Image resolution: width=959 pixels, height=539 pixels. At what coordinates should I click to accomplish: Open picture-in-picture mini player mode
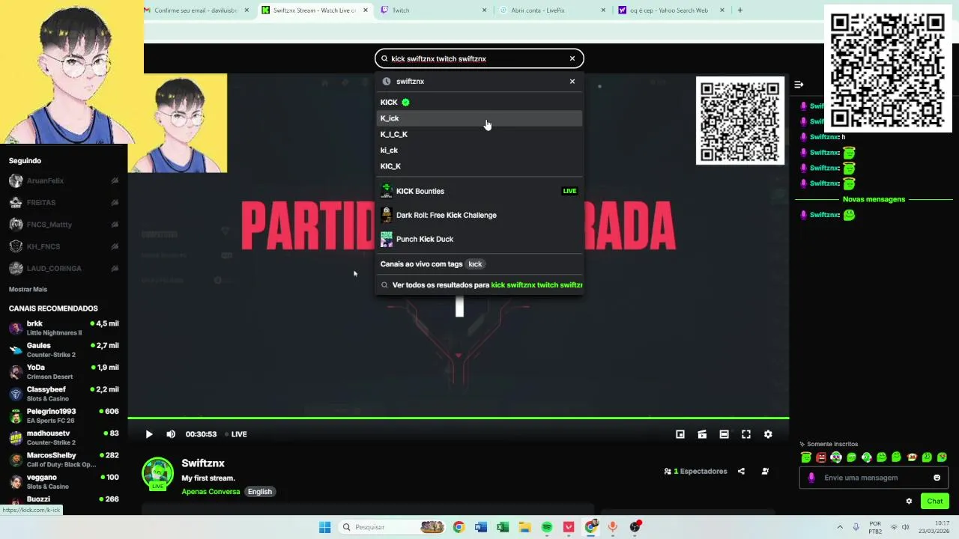pyautogui.click(x=680, y=434)
